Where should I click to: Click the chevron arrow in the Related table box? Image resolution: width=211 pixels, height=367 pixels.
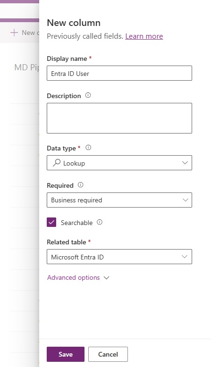185,257
